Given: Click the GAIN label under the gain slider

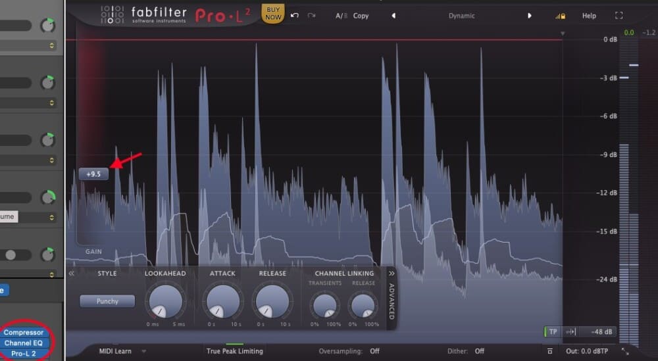Looking at the screenshot, I should pyautogui.click(x=93, y=252).
